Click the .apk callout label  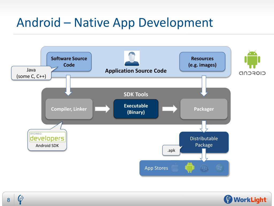click(x=171, y=150)
